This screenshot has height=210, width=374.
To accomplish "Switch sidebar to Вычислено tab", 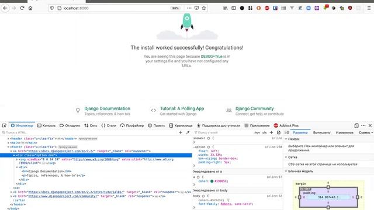I will (x=321, y=132).
